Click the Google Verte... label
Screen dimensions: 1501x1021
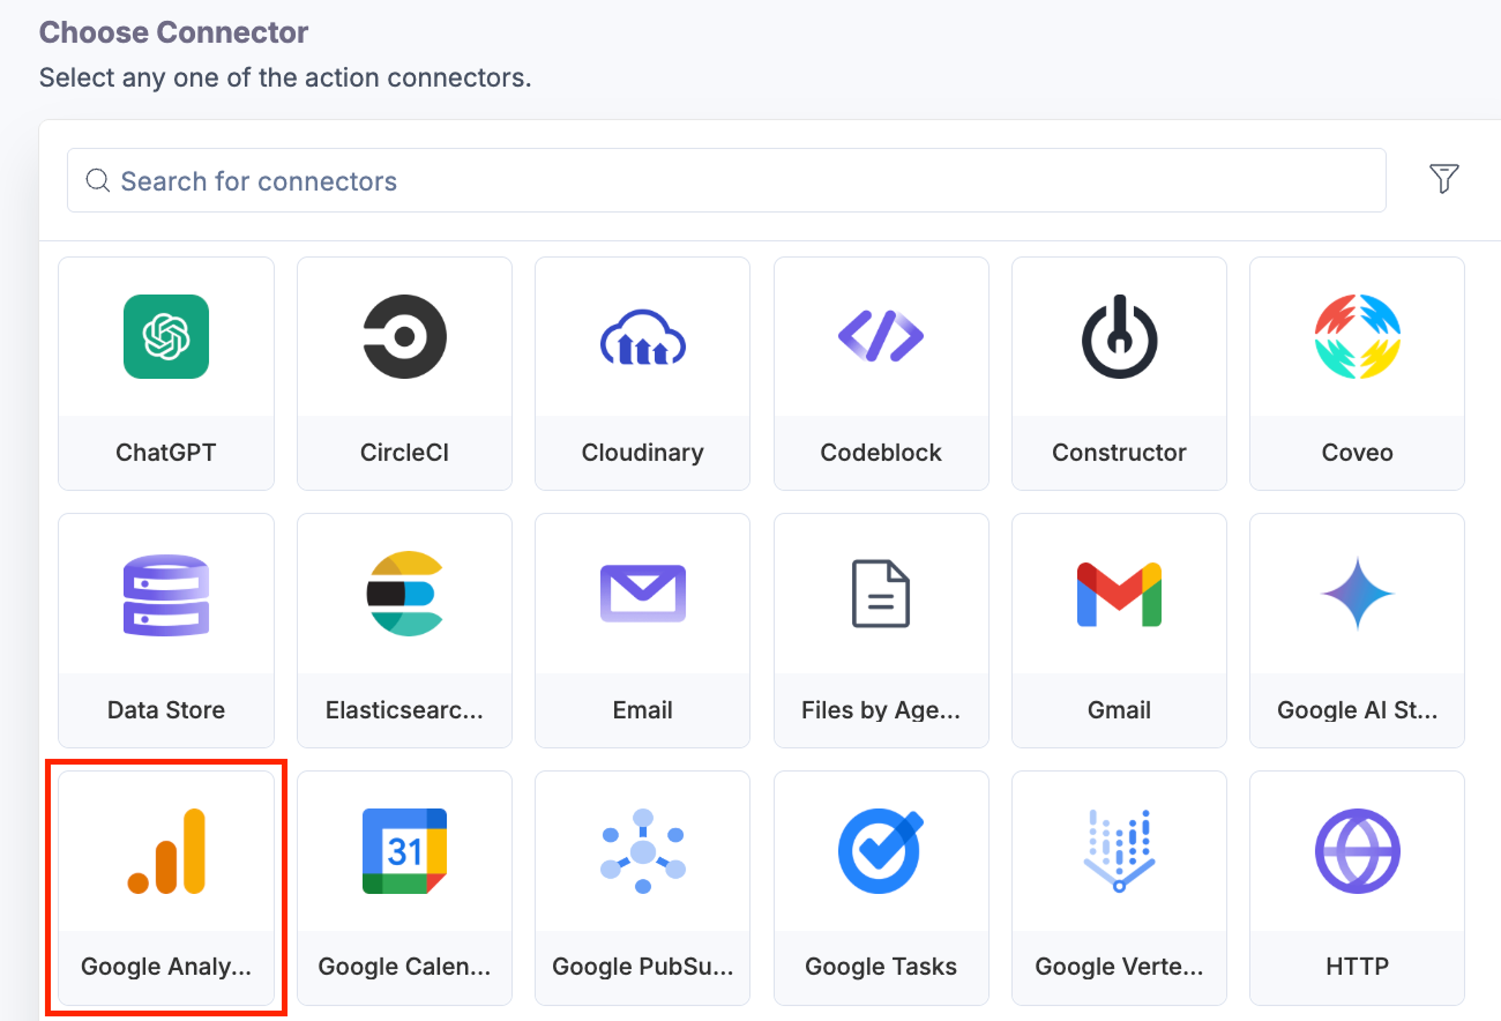click(1119, 967)
